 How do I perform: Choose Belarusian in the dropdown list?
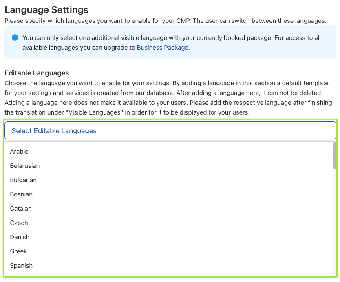coord(25,166)
